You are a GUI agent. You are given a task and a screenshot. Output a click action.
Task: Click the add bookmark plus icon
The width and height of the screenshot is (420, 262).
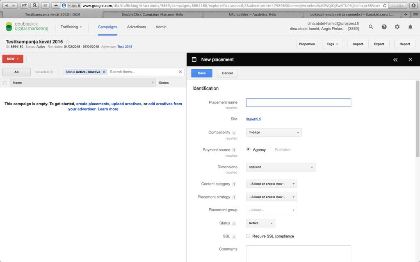point(56,5)
